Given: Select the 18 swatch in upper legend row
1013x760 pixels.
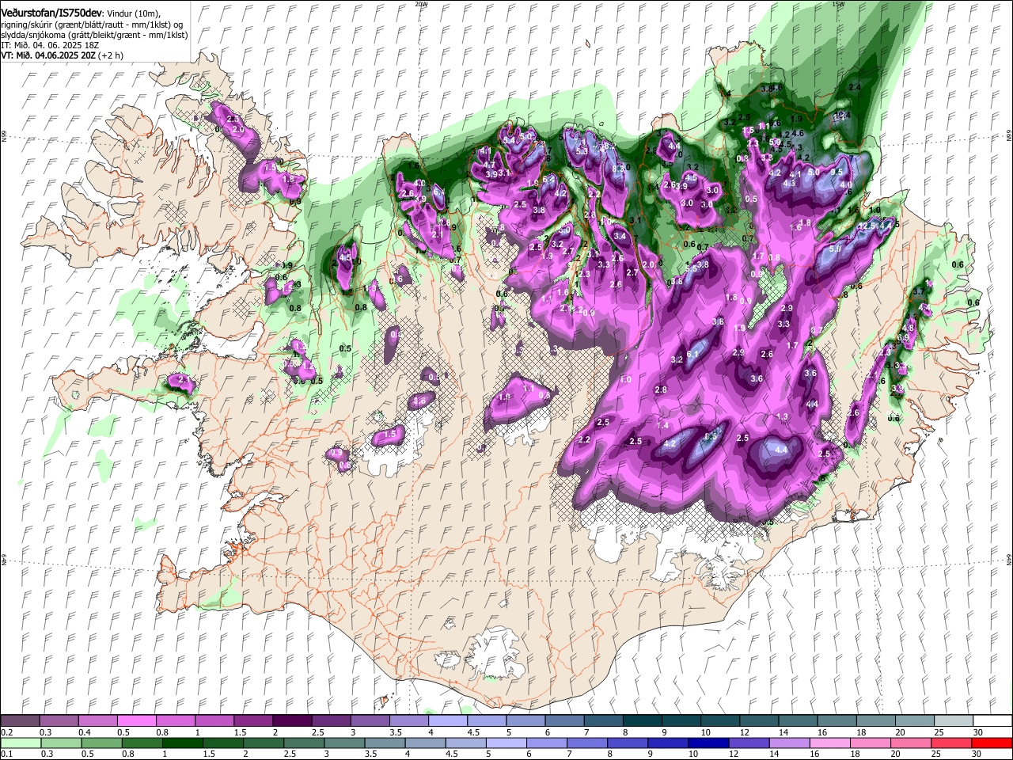Looking at the screenshot, I should (x=875, y=720).
